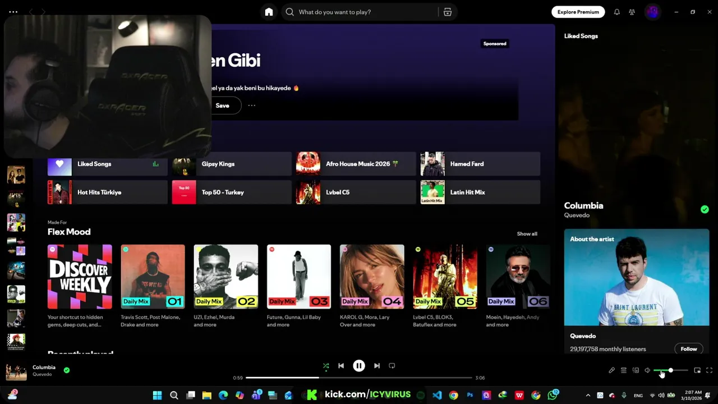Screen dimensions: 718x404
Task: Open Liked Songs header in right panel
Action: pos(581,36)
